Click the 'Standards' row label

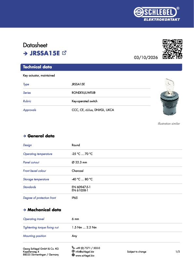tap(29, 187)
